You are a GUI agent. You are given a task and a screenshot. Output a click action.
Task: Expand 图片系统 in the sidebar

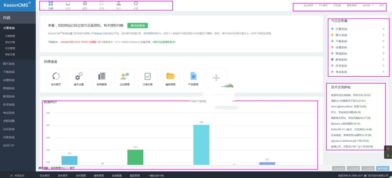coord(9,64)
